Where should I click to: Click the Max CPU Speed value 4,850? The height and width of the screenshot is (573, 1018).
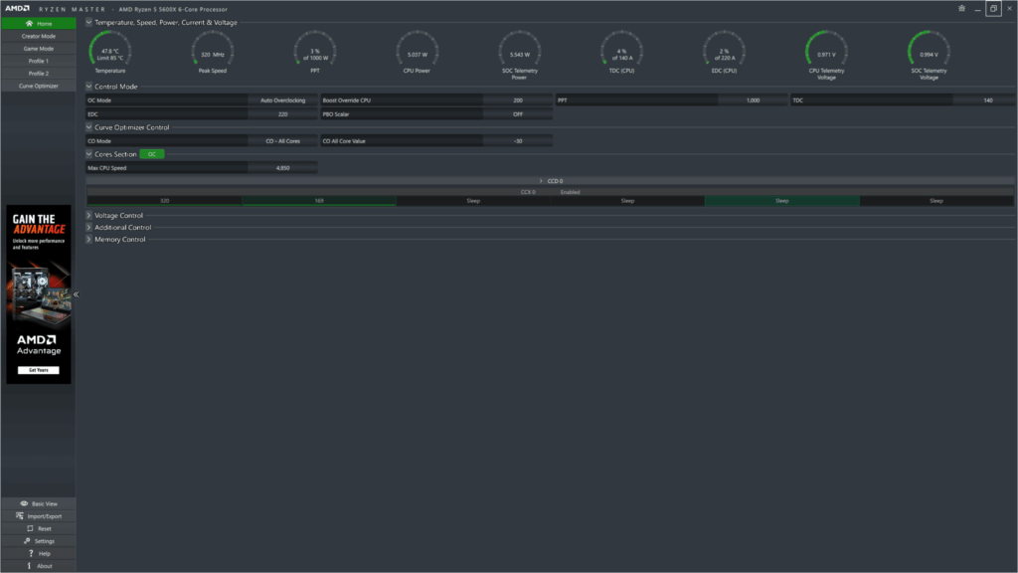click(282, 167)
